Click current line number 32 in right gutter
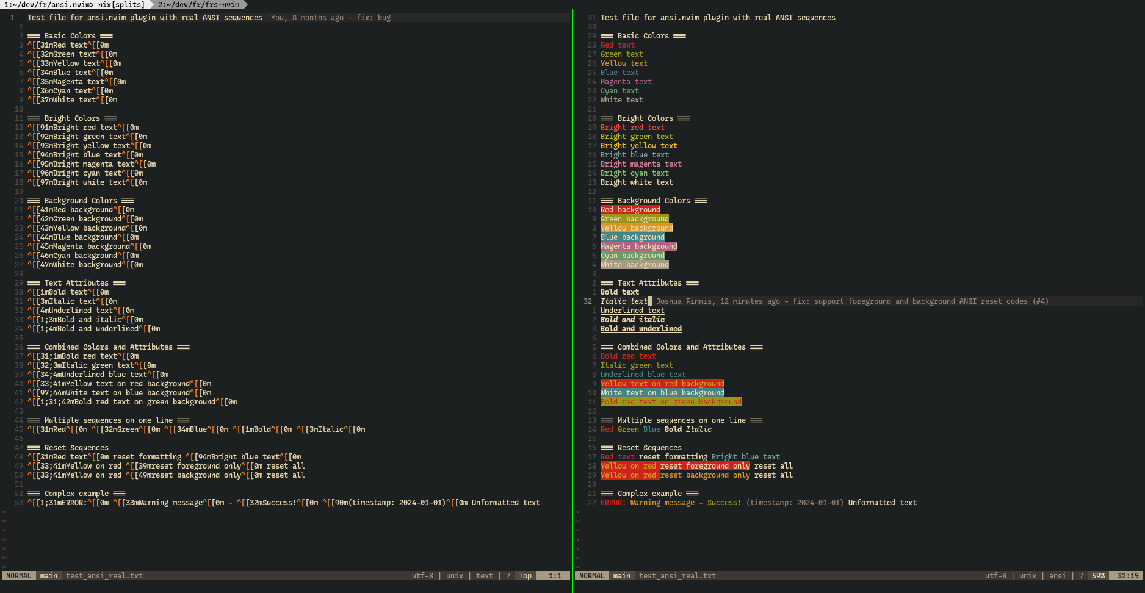Screen dimensions: 1145x593 (x=588, y=301)
